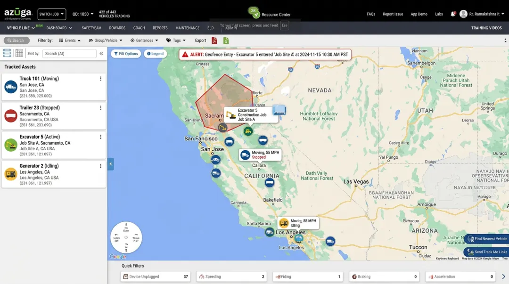The height and width of the screenshot is (284, 509).
Task: Open the Tags filter dropdown
Action: pos(176,41)
